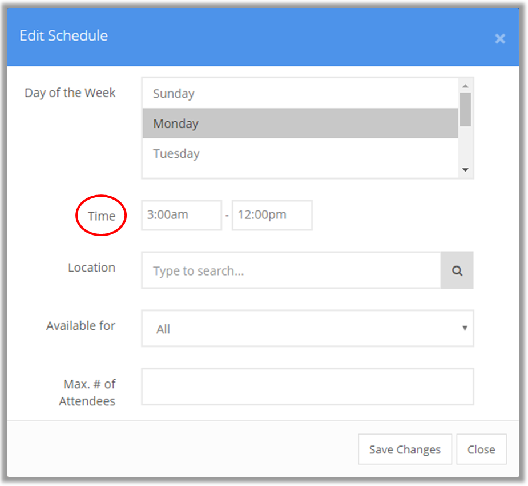528x486 pixels.
Task: Click the Time label circled in red
Action: 102,216
